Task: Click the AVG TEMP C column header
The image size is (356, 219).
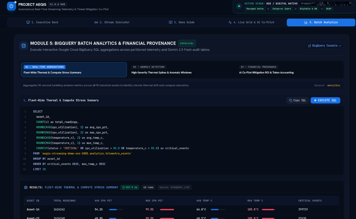Action: tap(204, 201)
